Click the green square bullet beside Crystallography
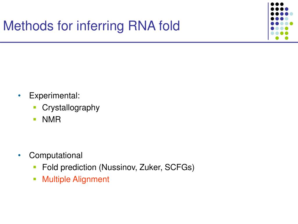Image resolution: width=298 pixels, height=224 pixels. pyautogui.click(x=35, y=108)
